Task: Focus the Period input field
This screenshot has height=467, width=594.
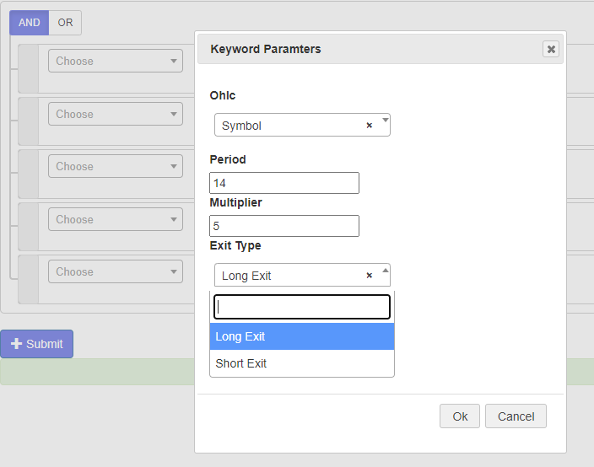Action: pos(284,183)
